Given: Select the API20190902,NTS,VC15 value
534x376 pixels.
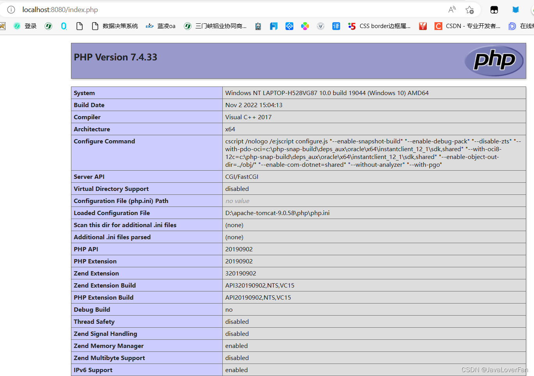Looking at the screenshot, I should (x=258, y=297).
